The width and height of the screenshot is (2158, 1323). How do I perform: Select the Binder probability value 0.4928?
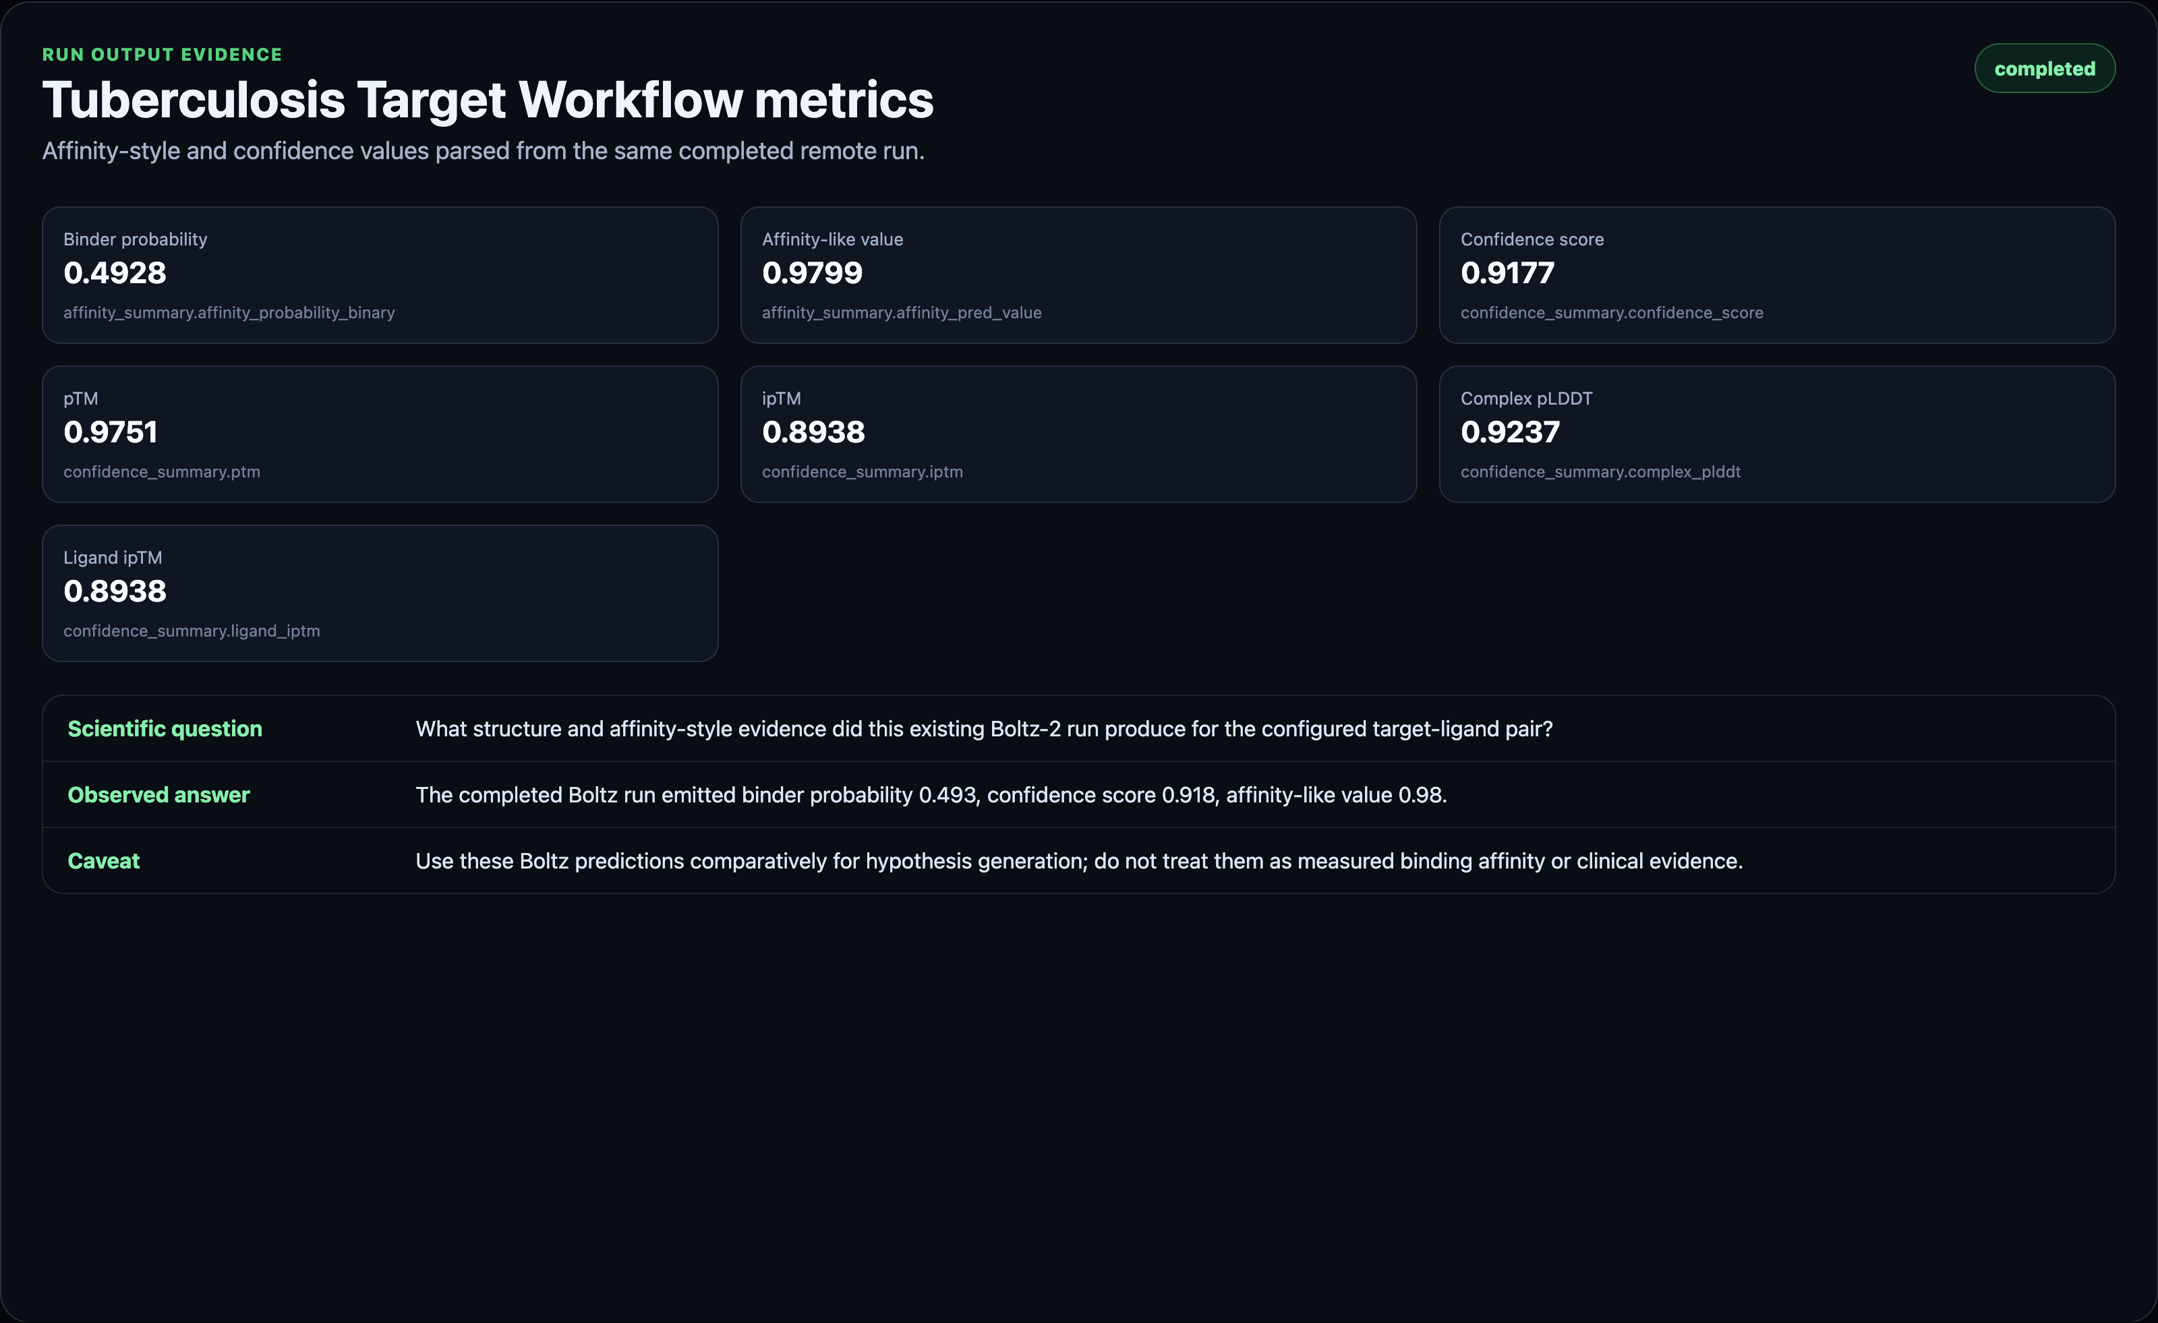coord(115,273)
